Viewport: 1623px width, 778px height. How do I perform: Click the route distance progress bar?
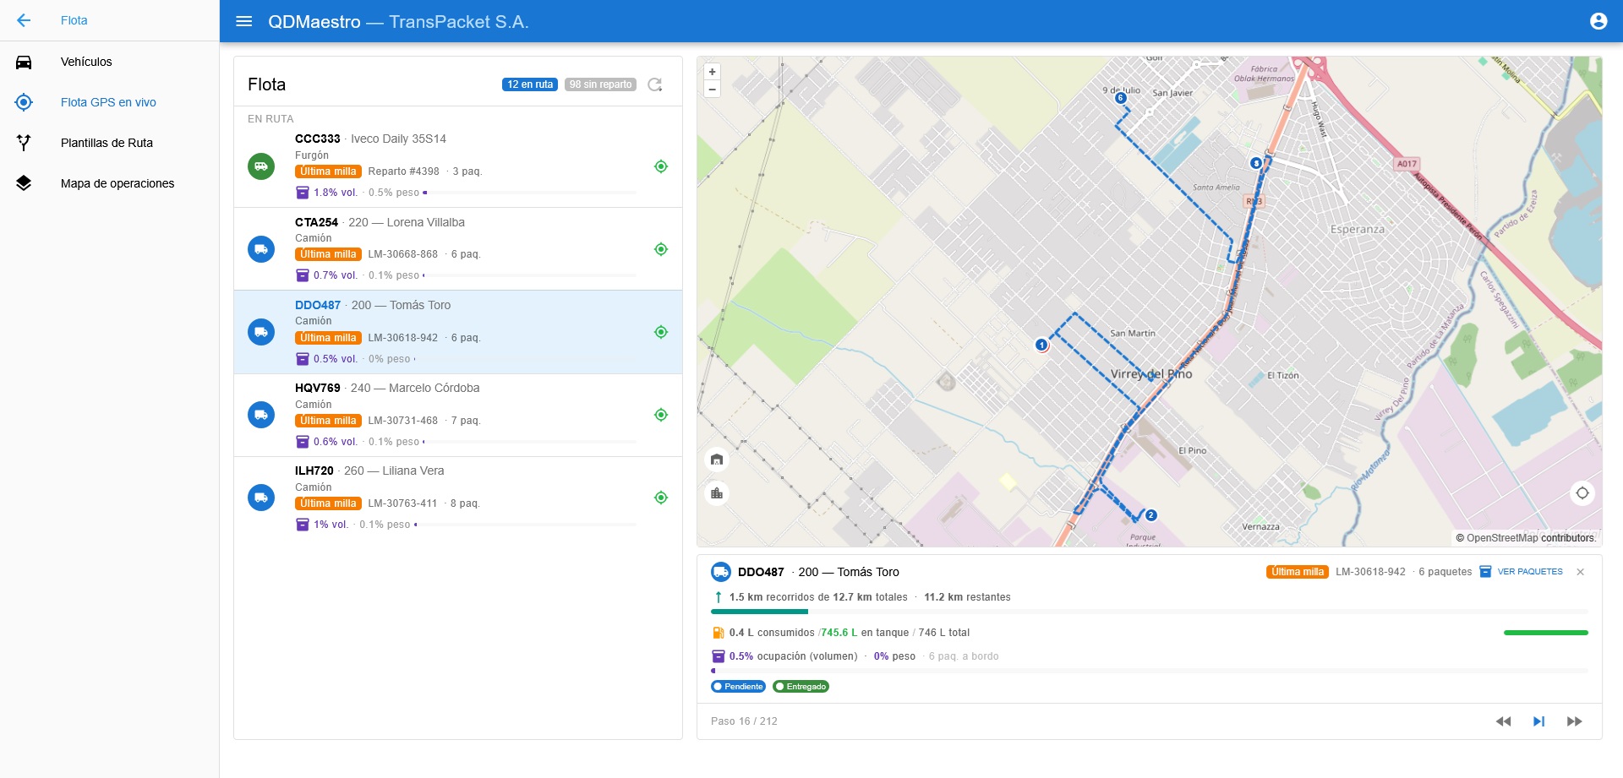click(x=1150, y=612)
